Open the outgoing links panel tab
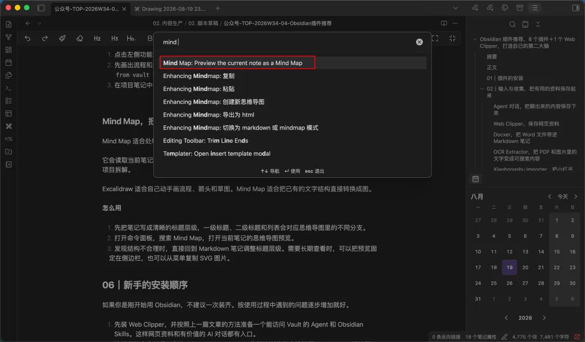 [x=490, y=8]
